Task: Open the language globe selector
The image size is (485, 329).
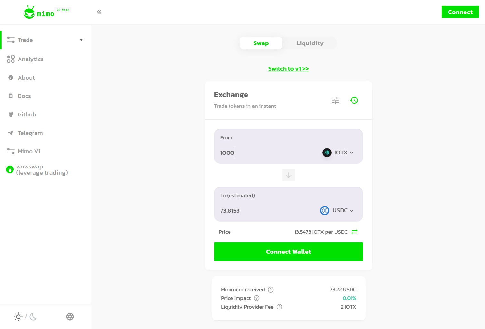Action: (x=70, y=317)
